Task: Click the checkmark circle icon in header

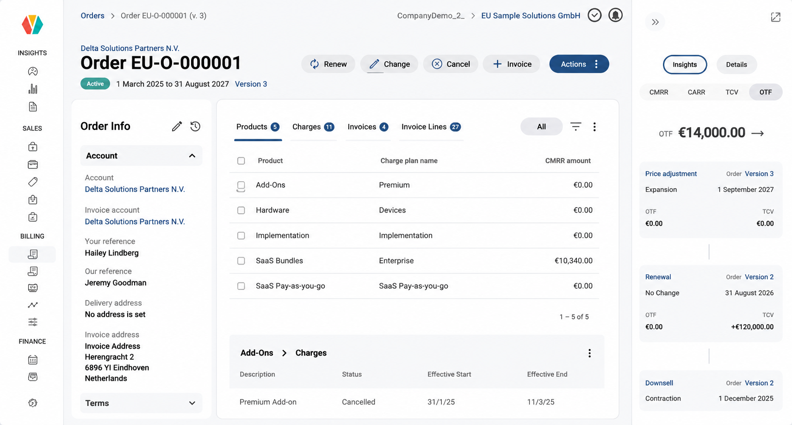Action: [594, 15]
